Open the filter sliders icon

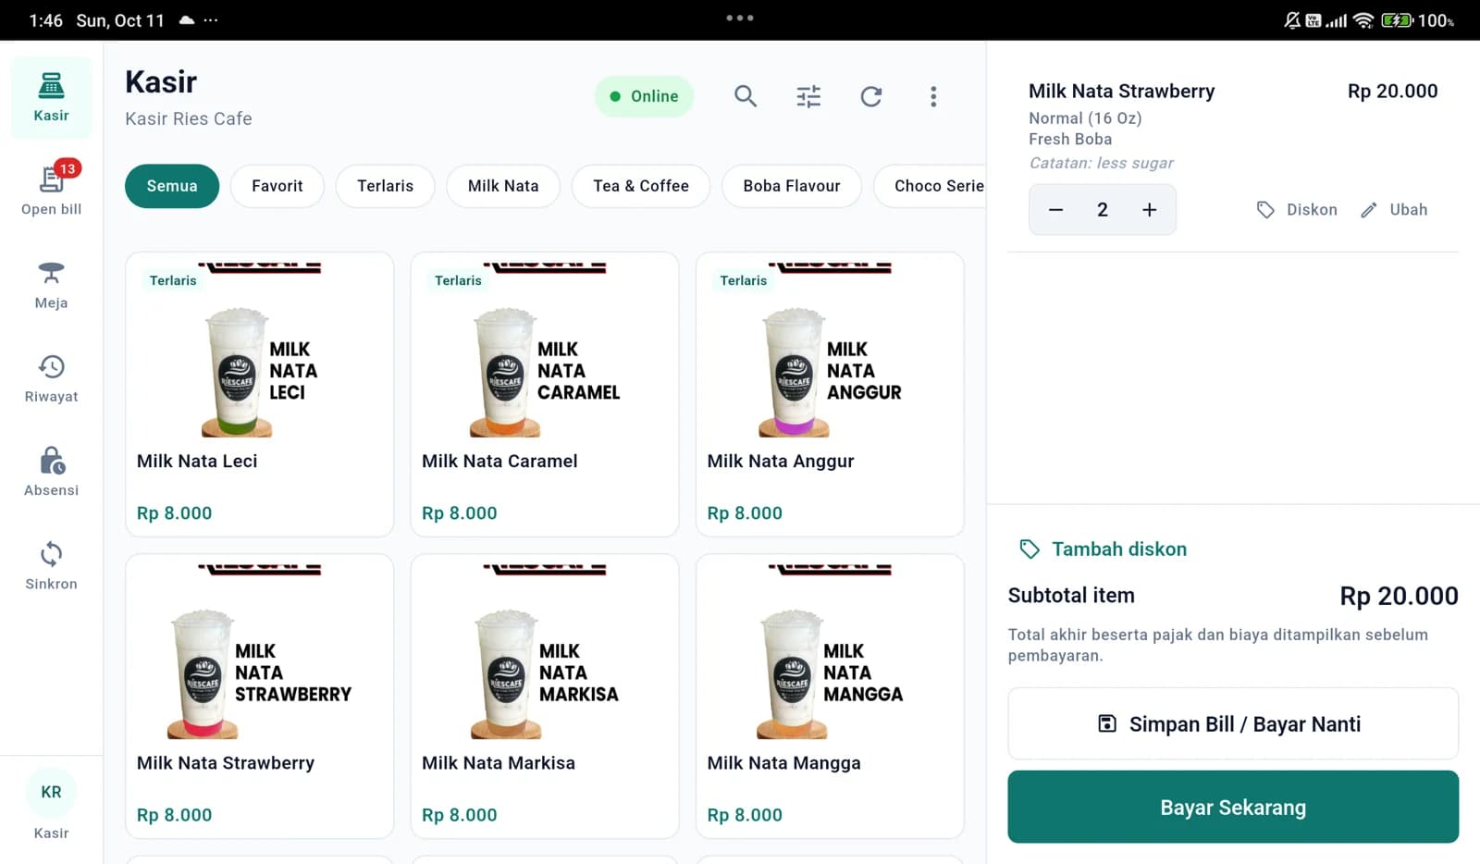coord(808,96)
